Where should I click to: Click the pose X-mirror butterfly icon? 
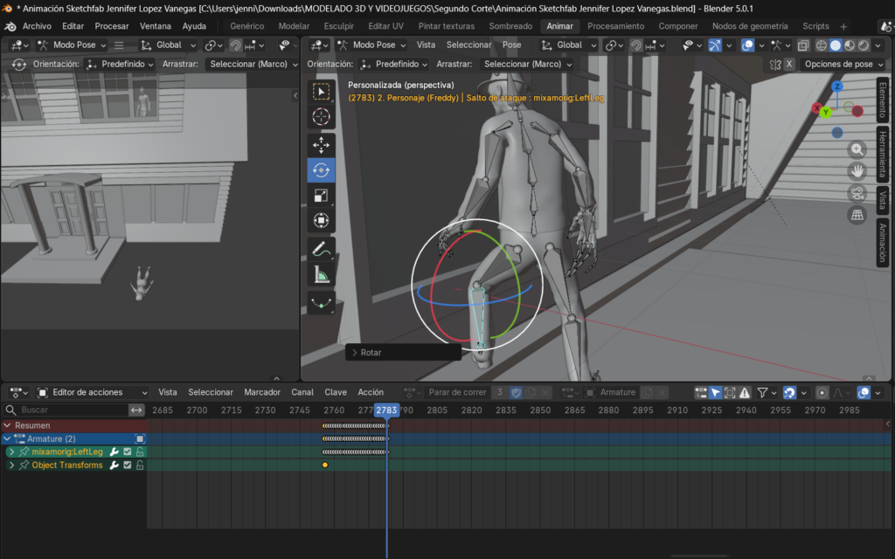coord(775,65)
